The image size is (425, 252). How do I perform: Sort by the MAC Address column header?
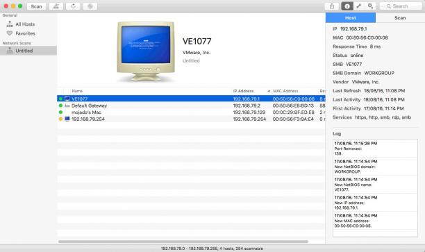[285, 91]
